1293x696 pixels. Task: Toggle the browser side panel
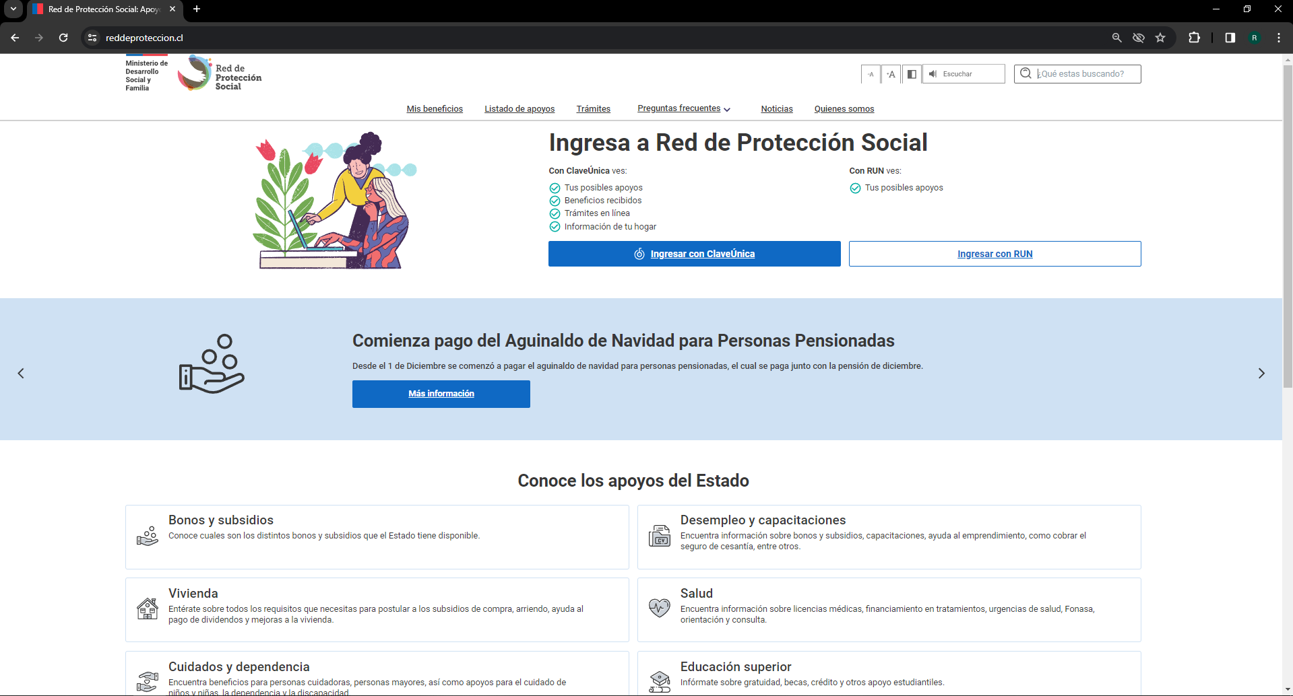pyautogui.click(x=1229, y=38)
